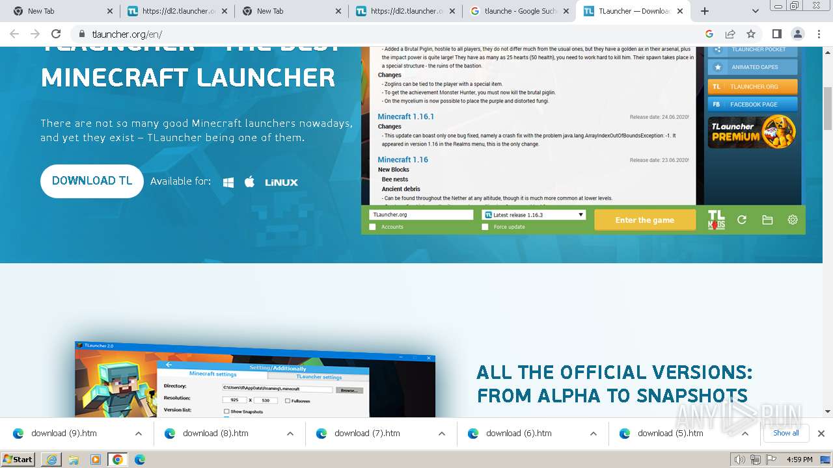Click the TLauncher Premium banner
Screen dimensions: 833x468
point(752,131)
